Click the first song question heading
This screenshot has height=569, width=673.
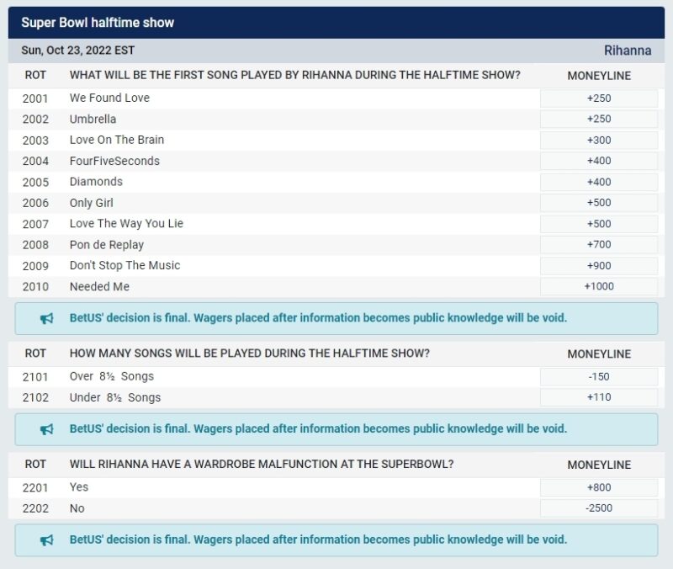294,75
